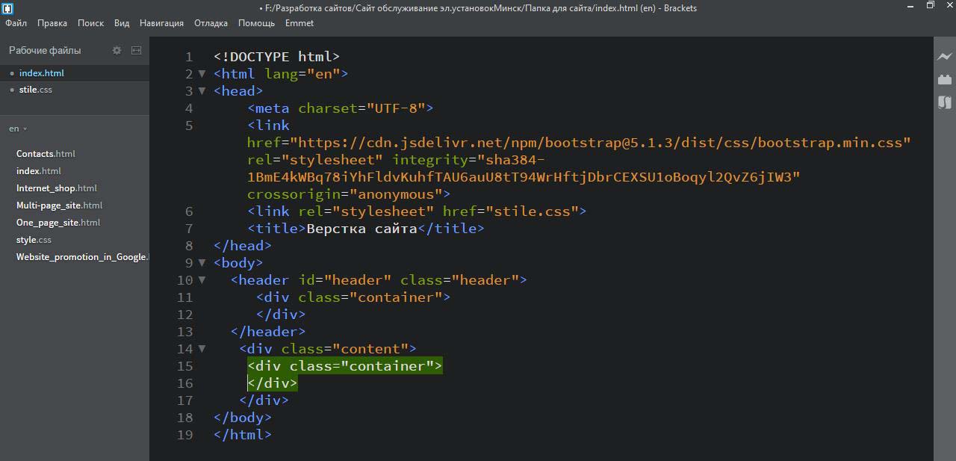Open Extension Manager via the brick icon
Screen dimensions: 956x461
pos(945,79)
